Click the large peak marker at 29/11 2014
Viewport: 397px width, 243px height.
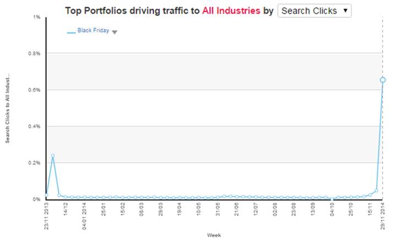(x=383, y=80)
